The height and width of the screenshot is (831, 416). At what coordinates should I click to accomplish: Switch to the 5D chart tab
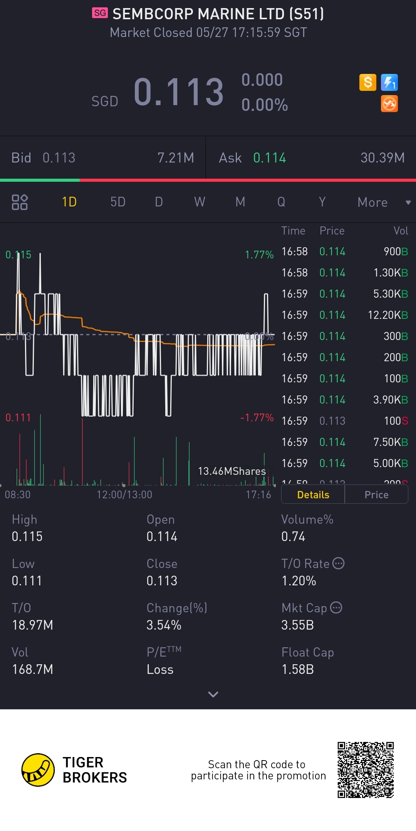click(118, 202)
